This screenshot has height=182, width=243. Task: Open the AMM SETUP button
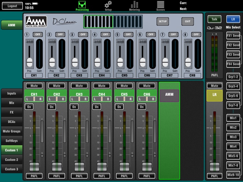pos(163,21)
